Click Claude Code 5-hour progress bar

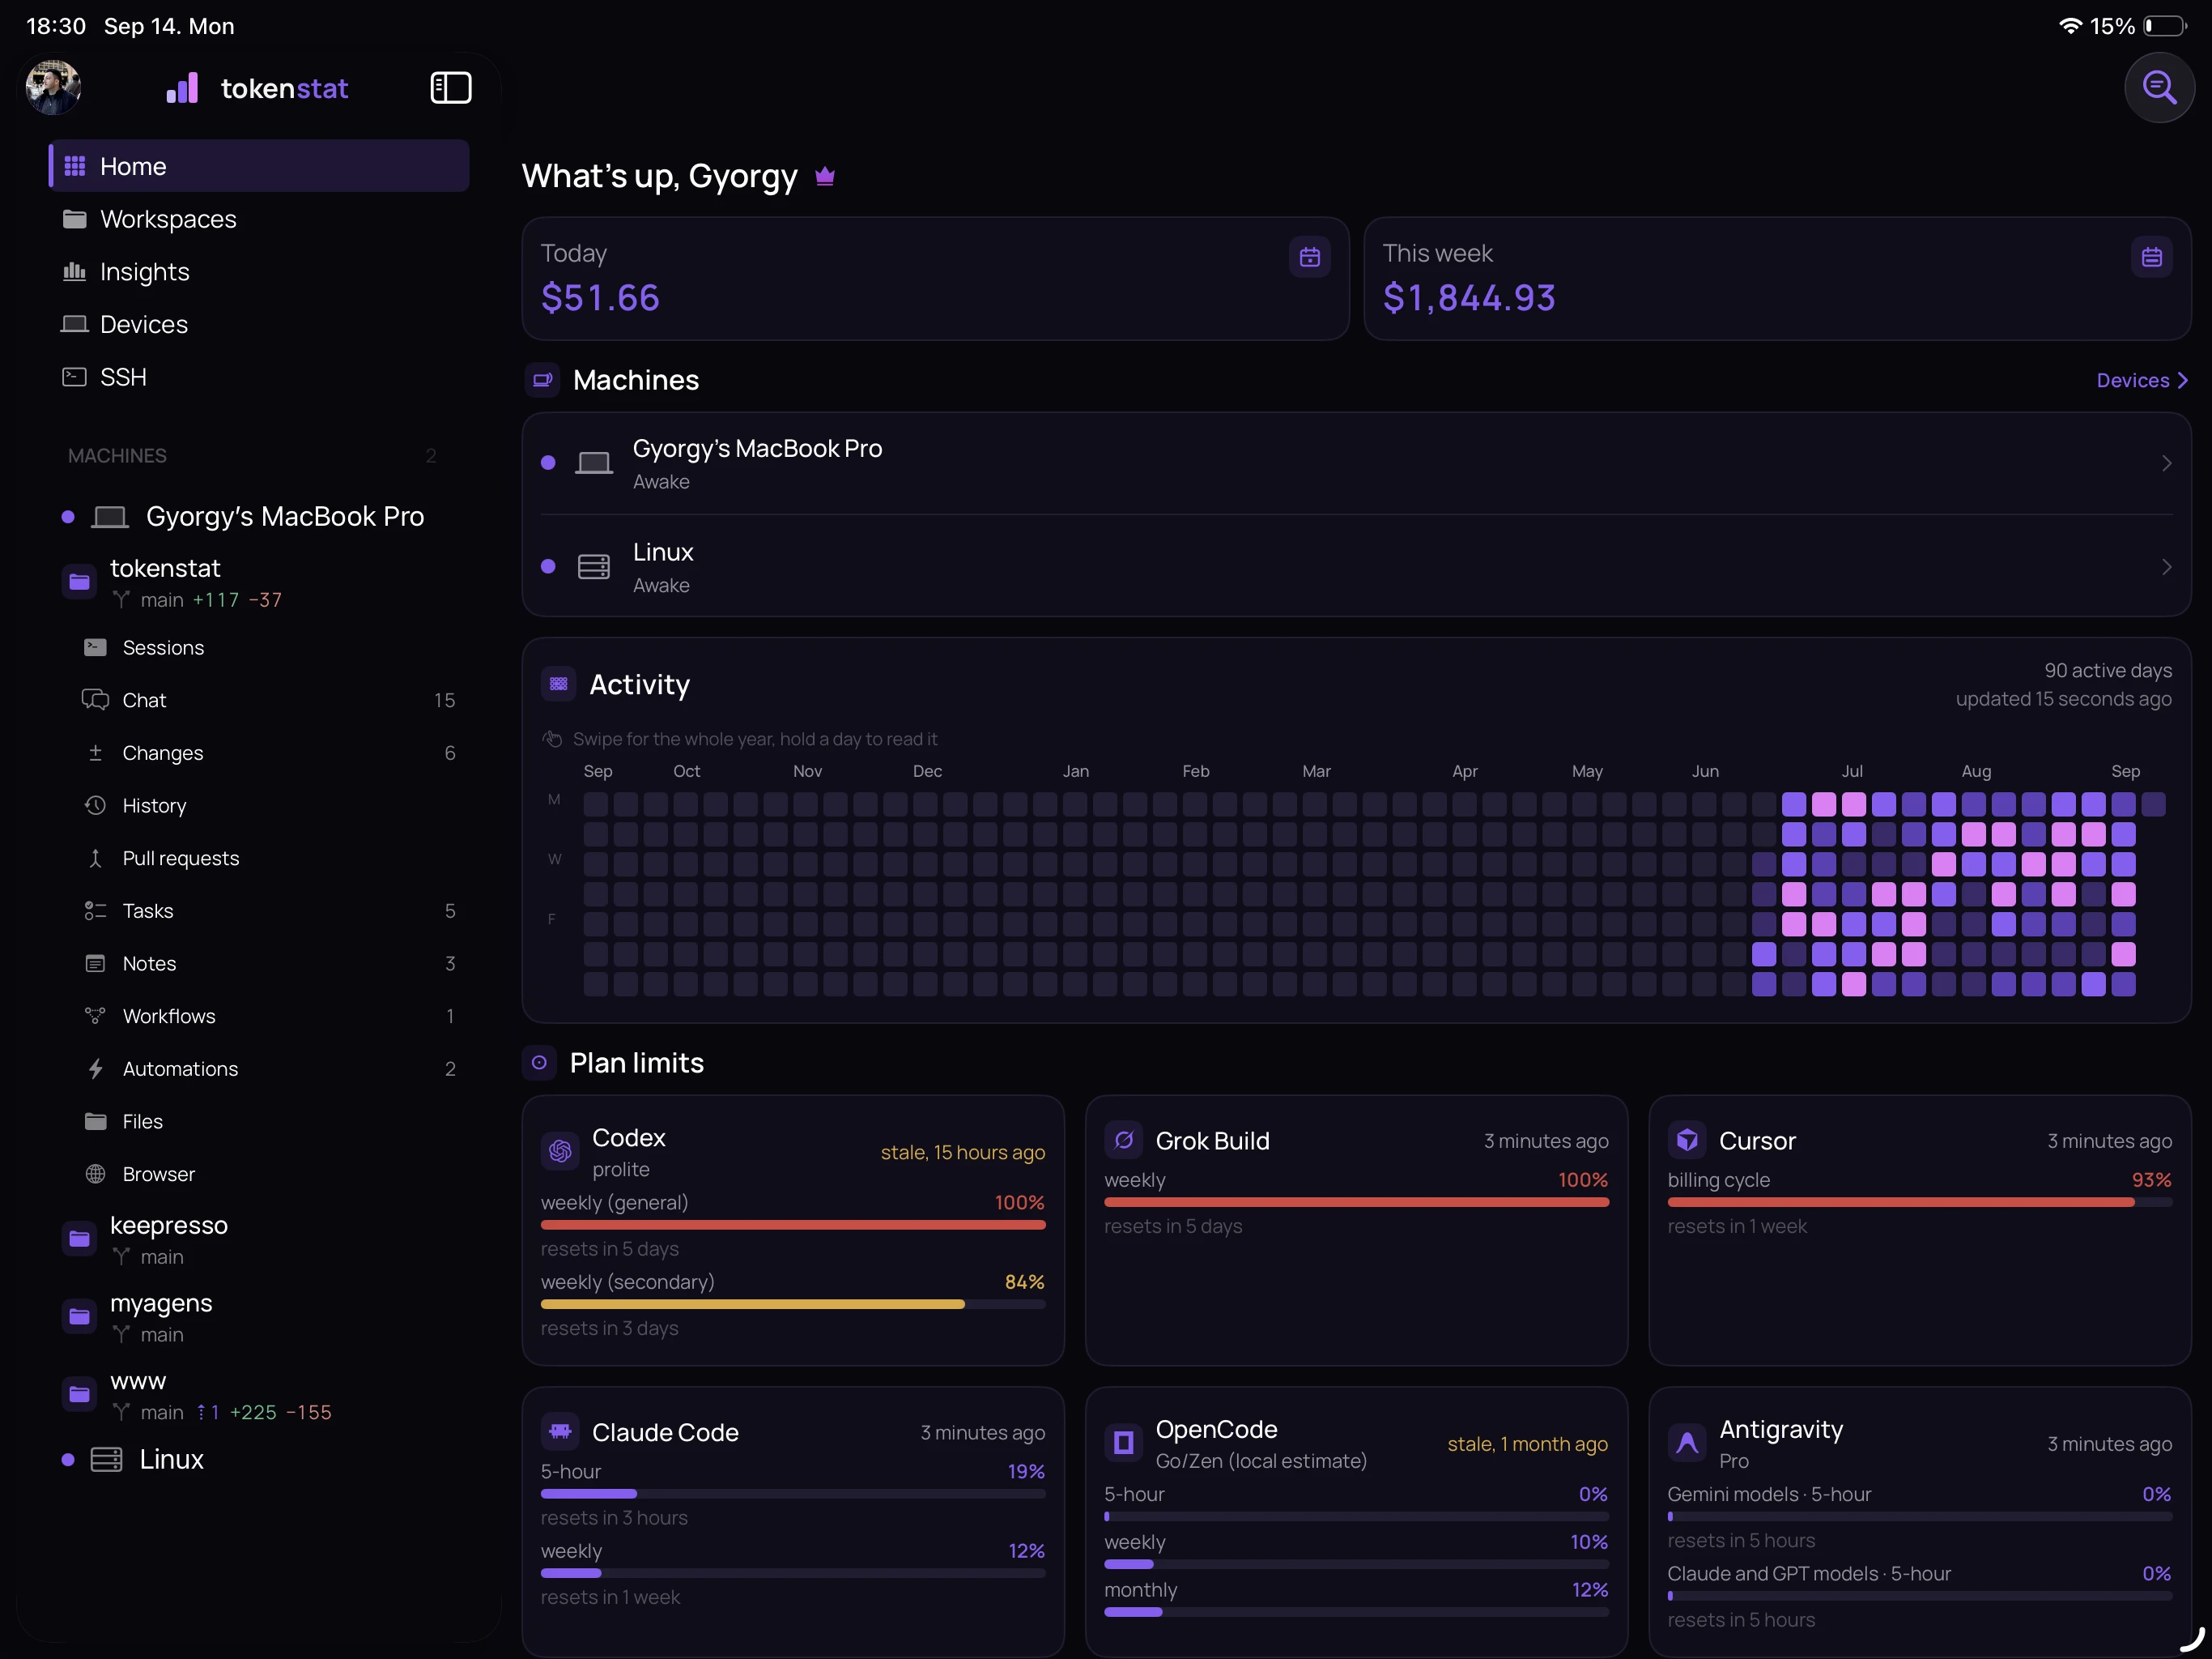pyautogui.click(x=793, y=1494)
